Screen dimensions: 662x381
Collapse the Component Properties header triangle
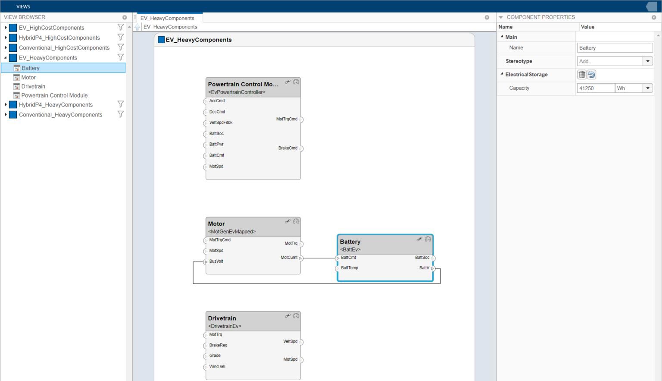[501, 17]
